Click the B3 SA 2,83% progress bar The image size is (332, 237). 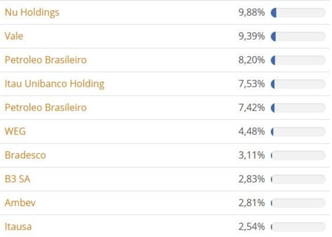298,179
